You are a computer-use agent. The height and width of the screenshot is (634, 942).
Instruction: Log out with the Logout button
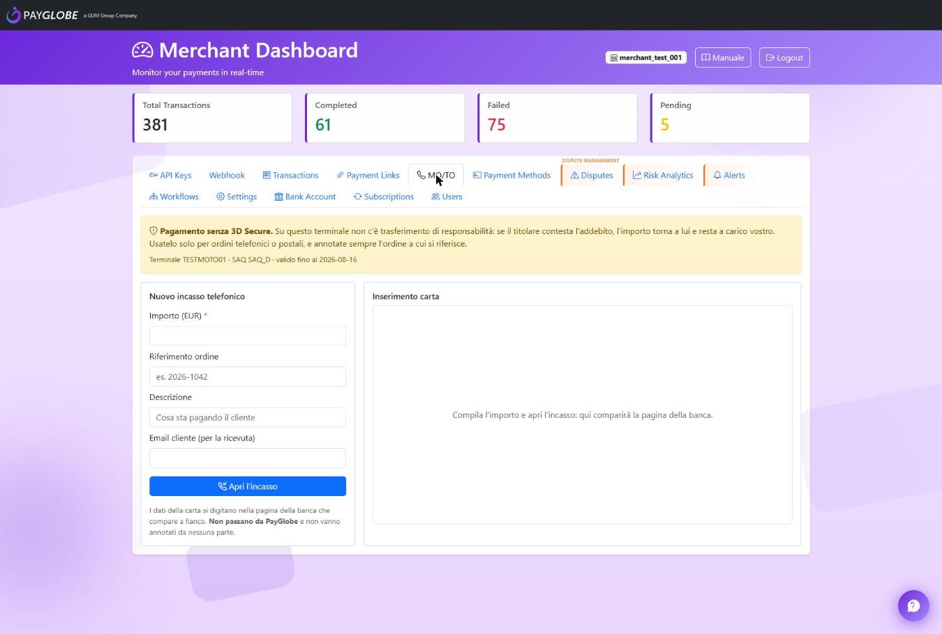click(x=784, y=58)
